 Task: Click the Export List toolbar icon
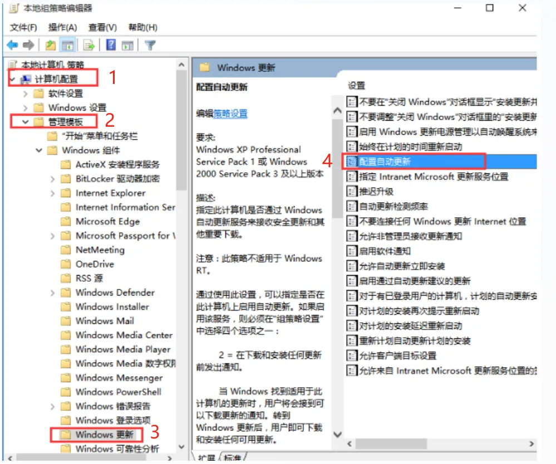88,45
